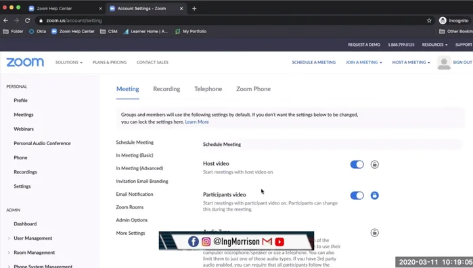Switch to the Telephone tab

(x=208, y=89)
